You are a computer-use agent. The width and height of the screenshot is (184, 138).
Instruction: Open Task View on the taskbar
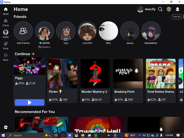pos(56,135)
